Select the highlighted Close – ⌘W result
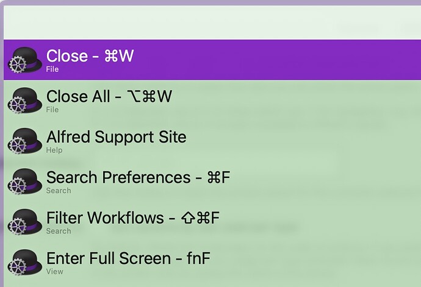 [212, 60]
